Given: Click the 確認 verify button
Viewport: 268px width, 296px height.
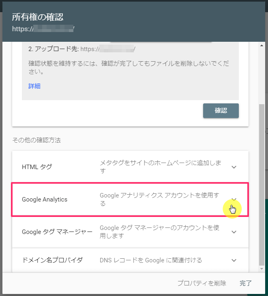Looking at the screenshot, I should pyautogui.click(x=221, y=111).
